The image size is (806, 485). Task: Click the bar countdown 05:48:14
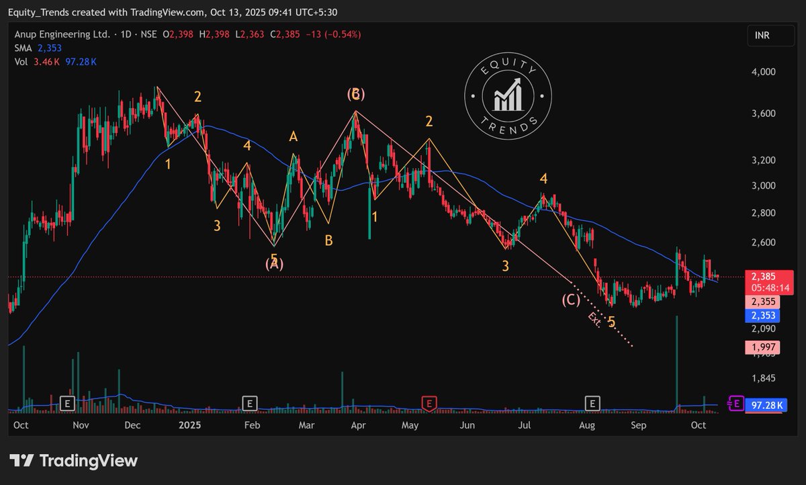(770, 288)
